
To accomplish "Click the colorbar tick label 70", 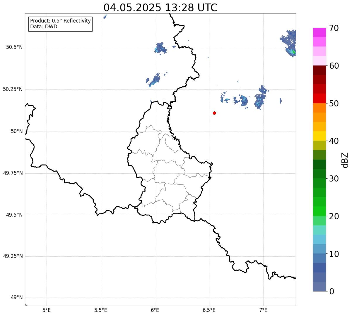I will 334,28.
